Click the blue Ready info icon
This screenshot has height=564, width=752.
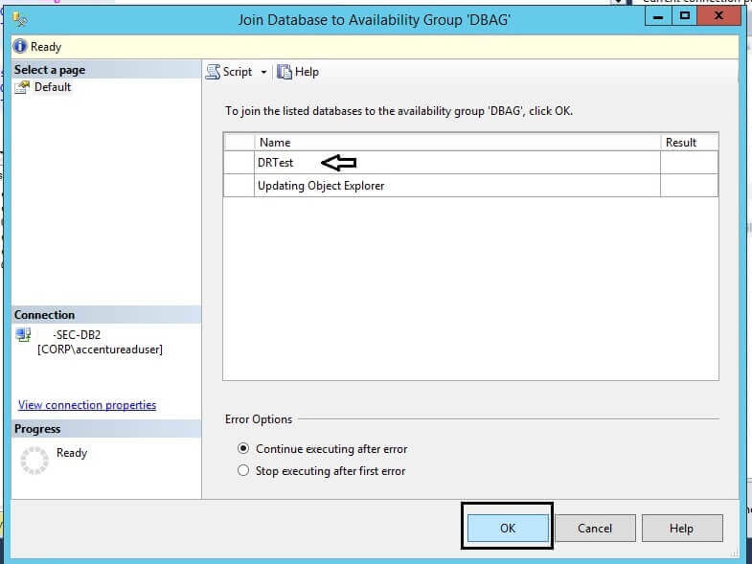pyautogui.click(x=20, y=46)
